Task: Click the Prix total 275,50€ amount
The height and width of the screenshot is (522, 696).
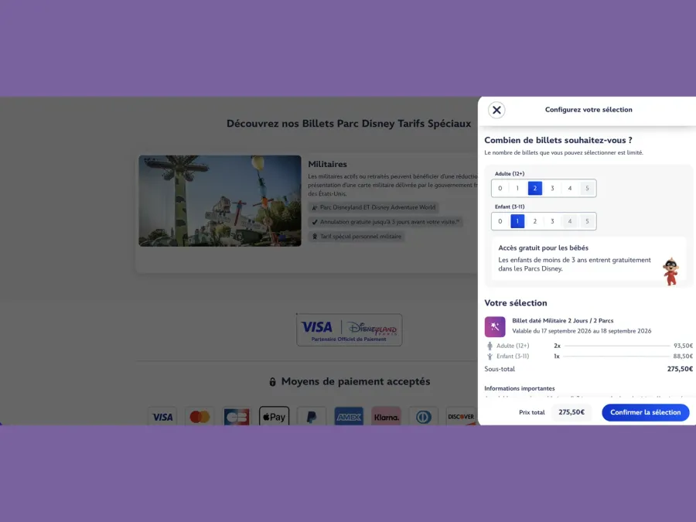Action: [x=571, y=412]
